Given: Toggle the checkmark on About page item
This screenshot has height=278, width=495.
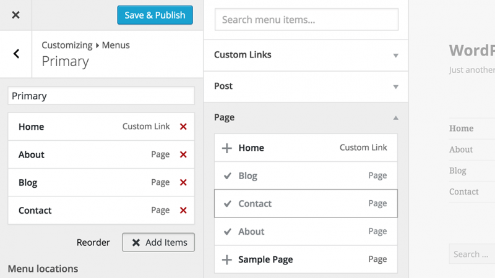Looking at the screenshot, I should coord(227,232).
